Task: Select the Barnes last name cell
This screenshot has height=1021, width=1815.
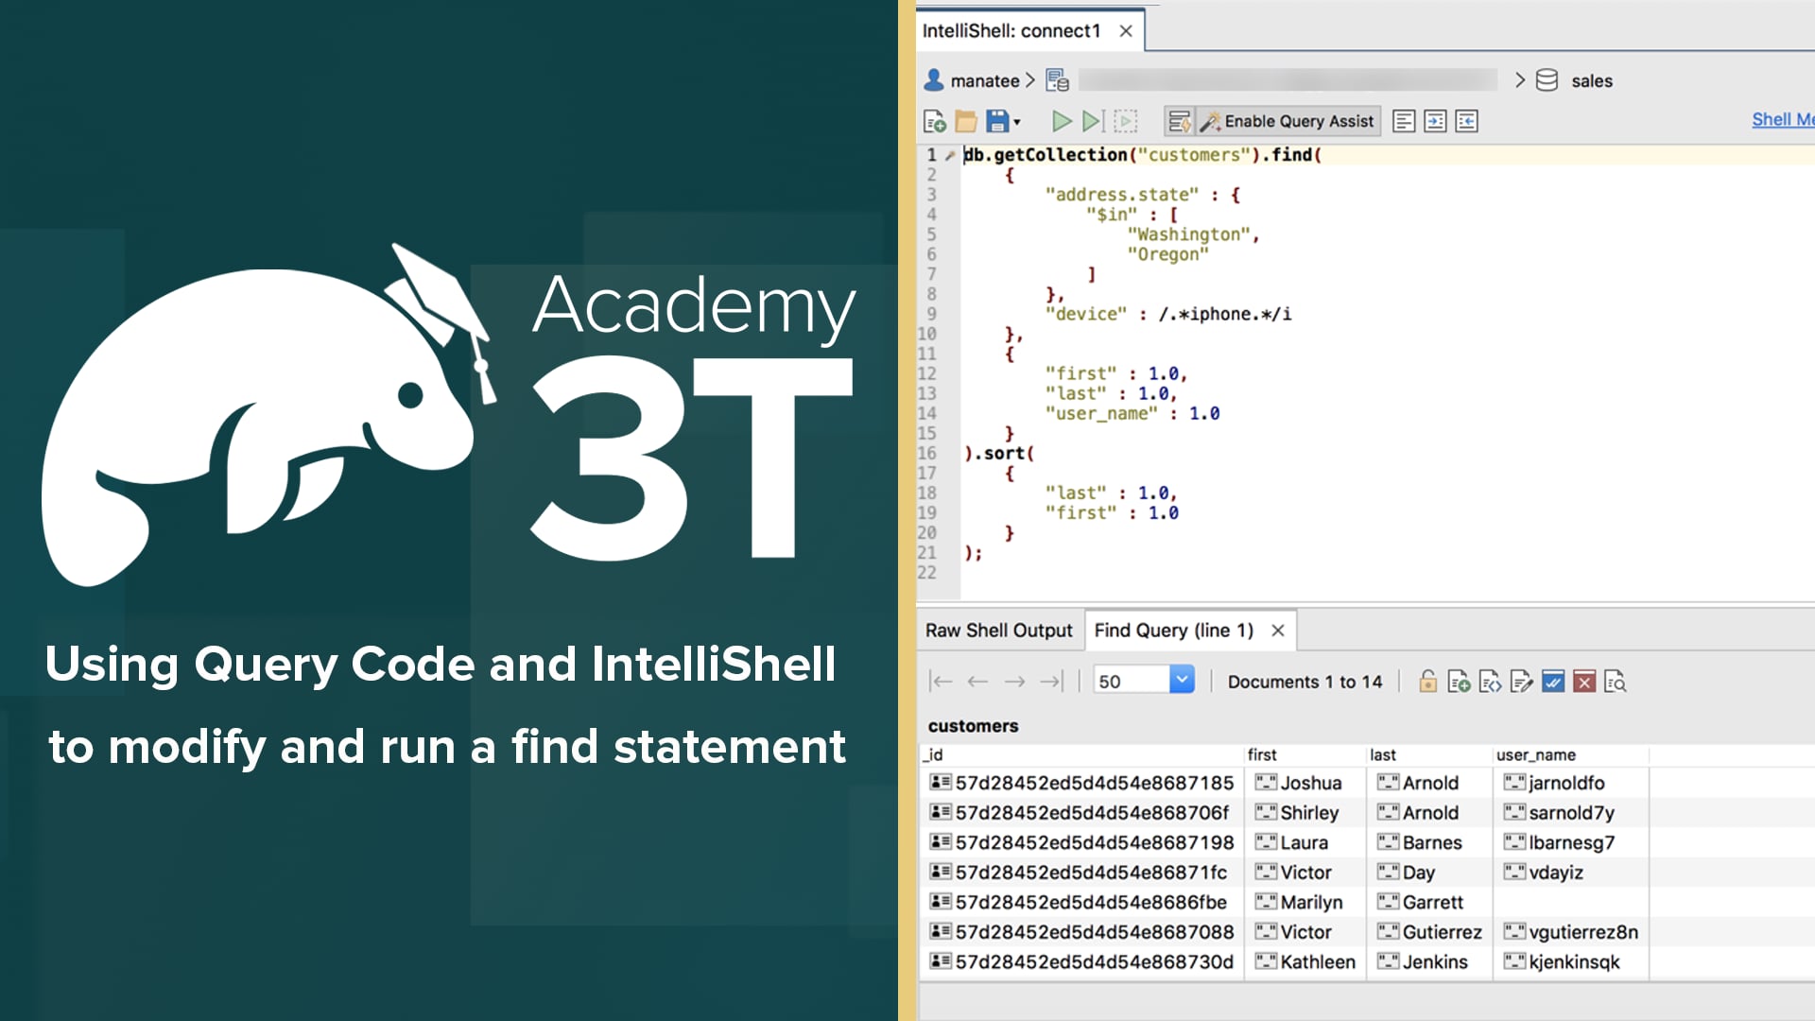Action: click(x=1429, y=842)
